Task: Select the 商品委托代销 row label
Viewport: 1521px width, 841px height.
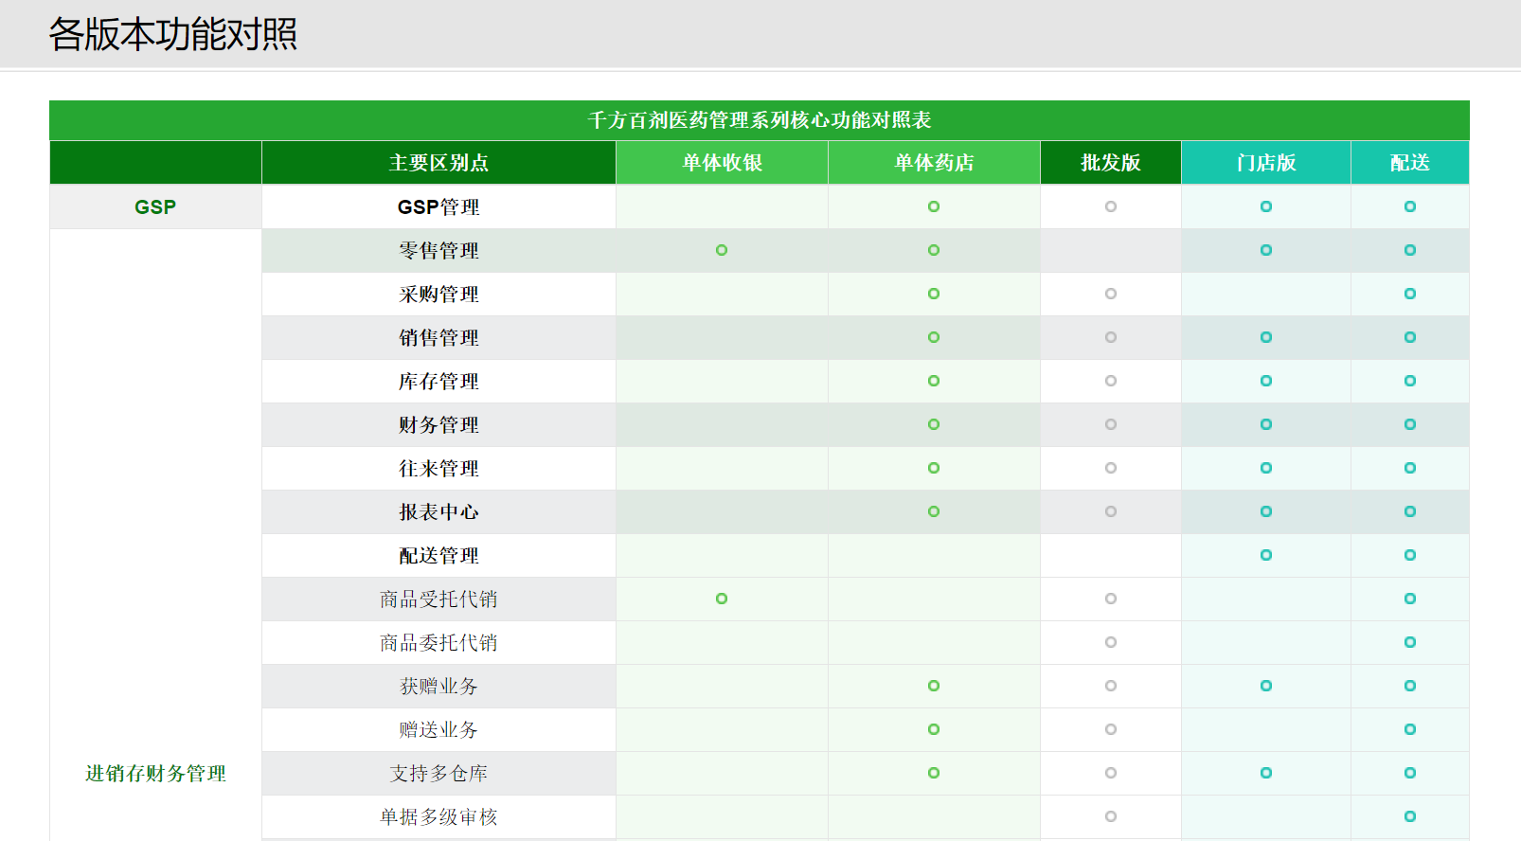Action: (x=438, y=643)
